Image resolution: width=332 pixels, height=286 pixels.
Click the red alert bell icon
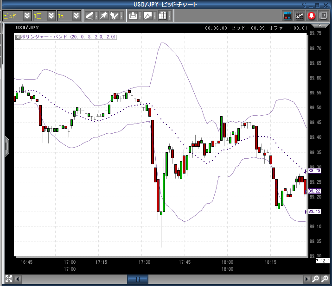pyautogui.click(x=312, y=16)
